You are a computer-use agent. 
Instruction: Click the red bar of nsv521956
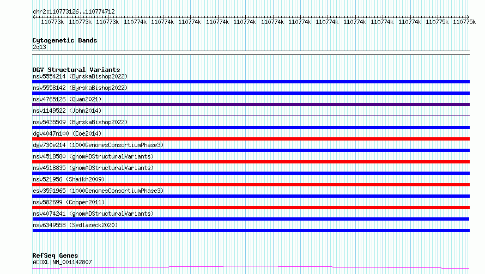251,185
